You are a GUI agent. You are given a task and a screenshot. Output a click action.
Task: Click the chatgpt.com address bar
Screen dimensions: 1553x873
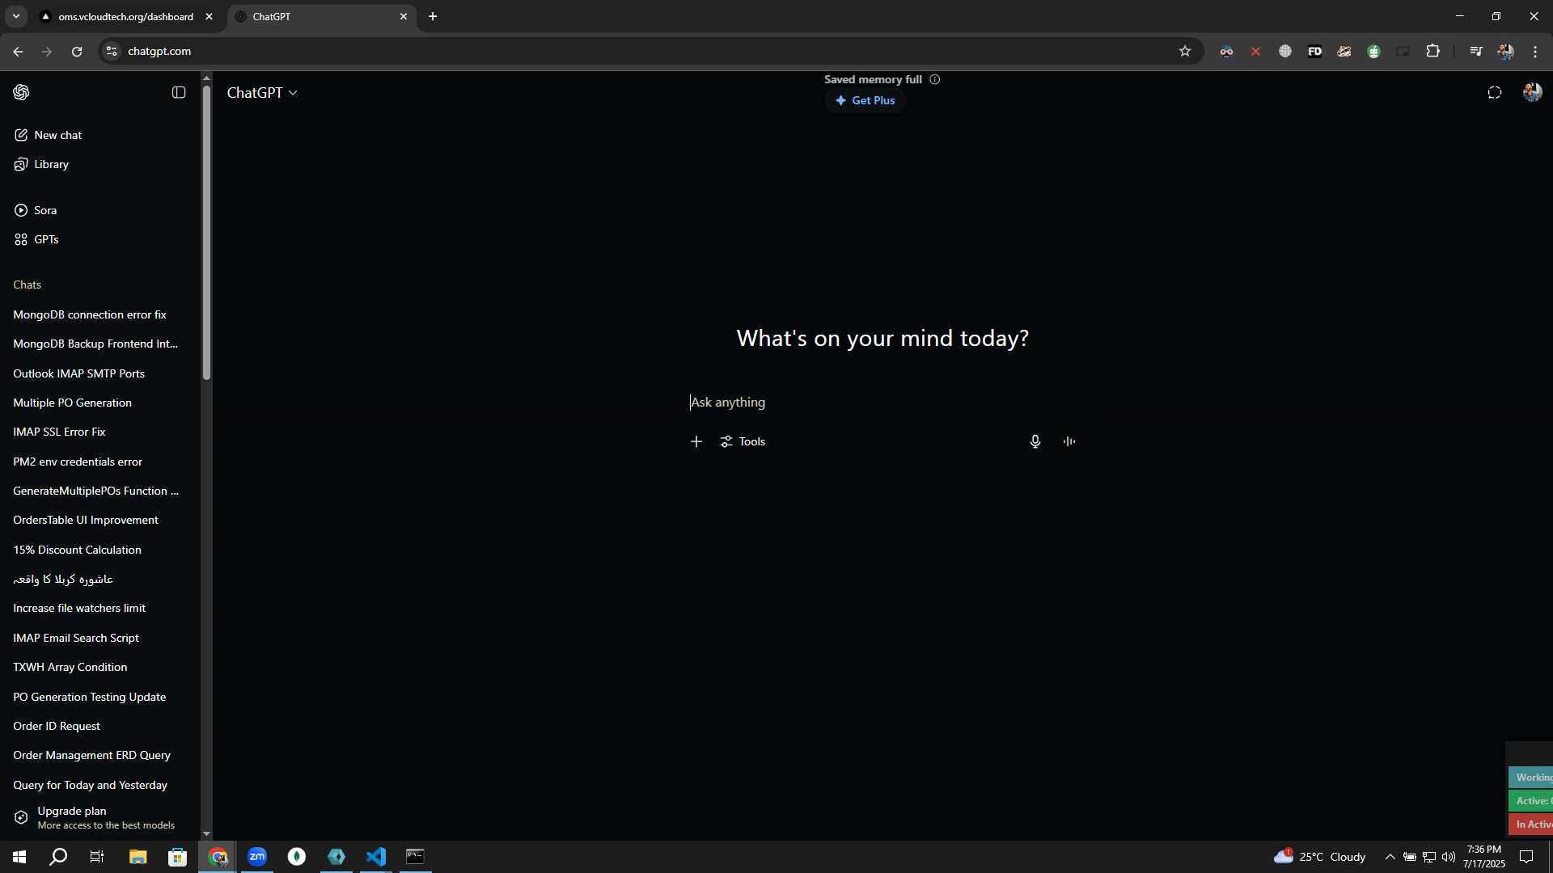point(647,51)
